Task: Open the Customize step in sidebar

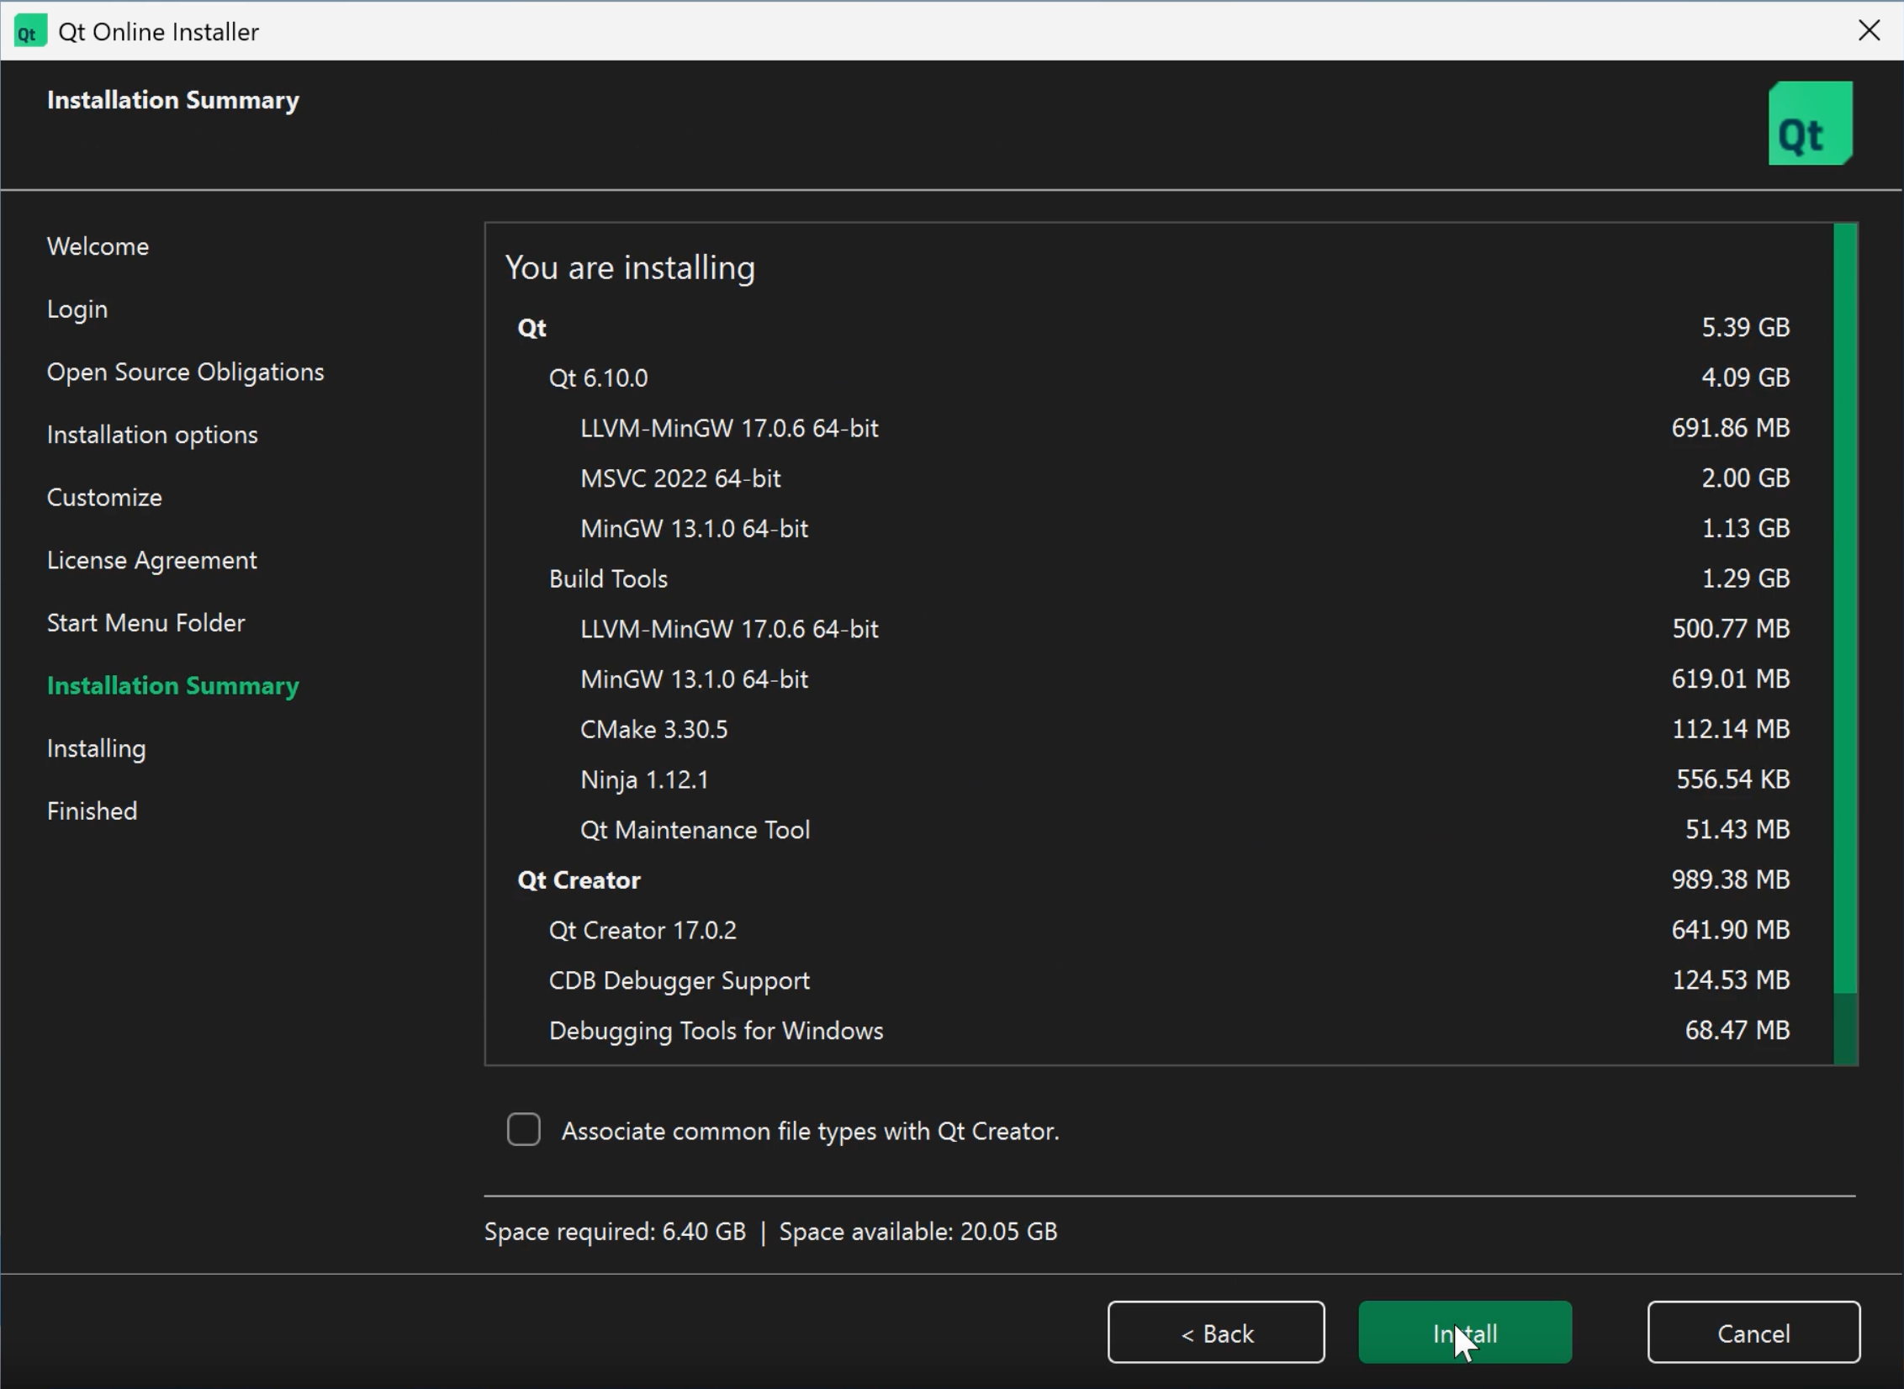Action: (x=104, y=498)
